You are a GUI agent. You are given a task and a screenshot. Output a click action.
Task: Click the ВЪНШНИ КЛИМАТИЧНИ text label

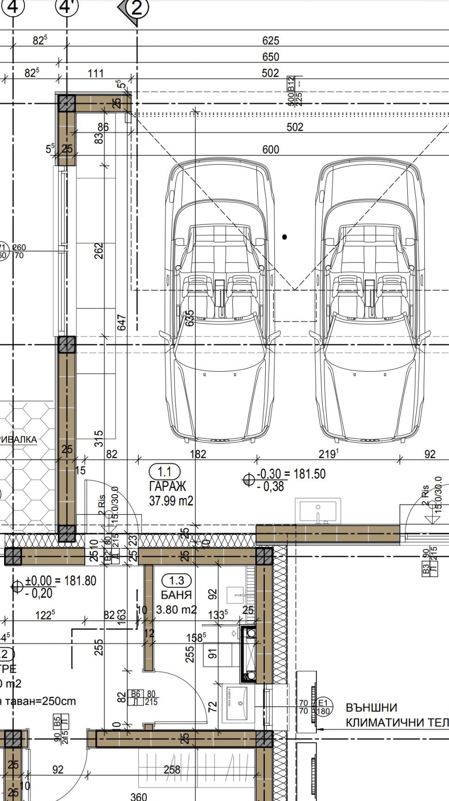tap(396, 715)
